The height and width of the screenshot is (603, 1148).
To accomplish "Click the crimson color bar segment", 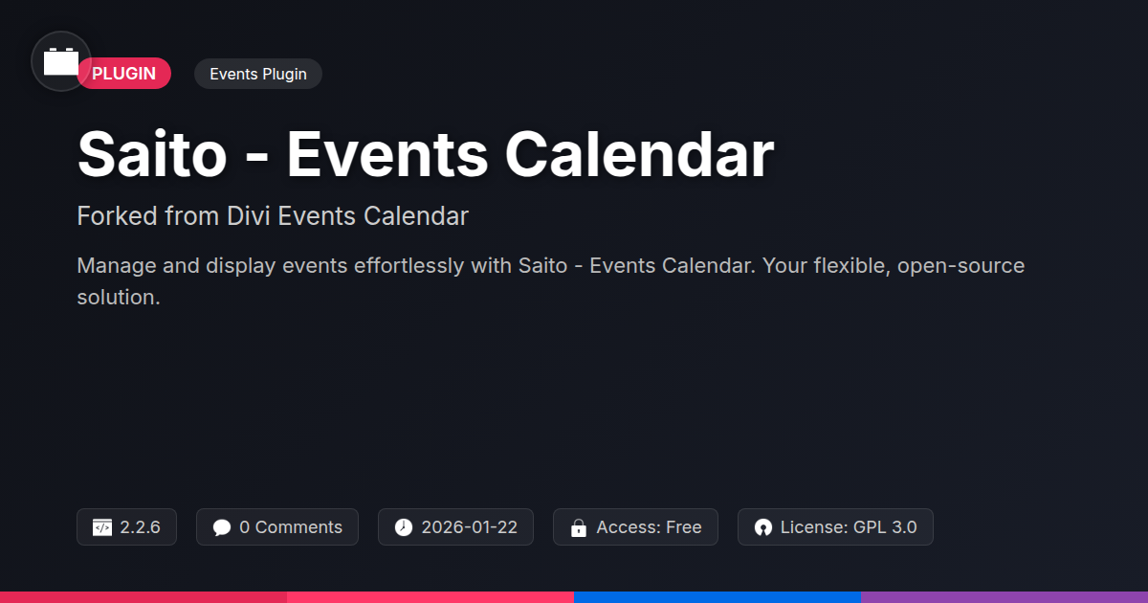I will pyautogui.click(x=143, y=596).
